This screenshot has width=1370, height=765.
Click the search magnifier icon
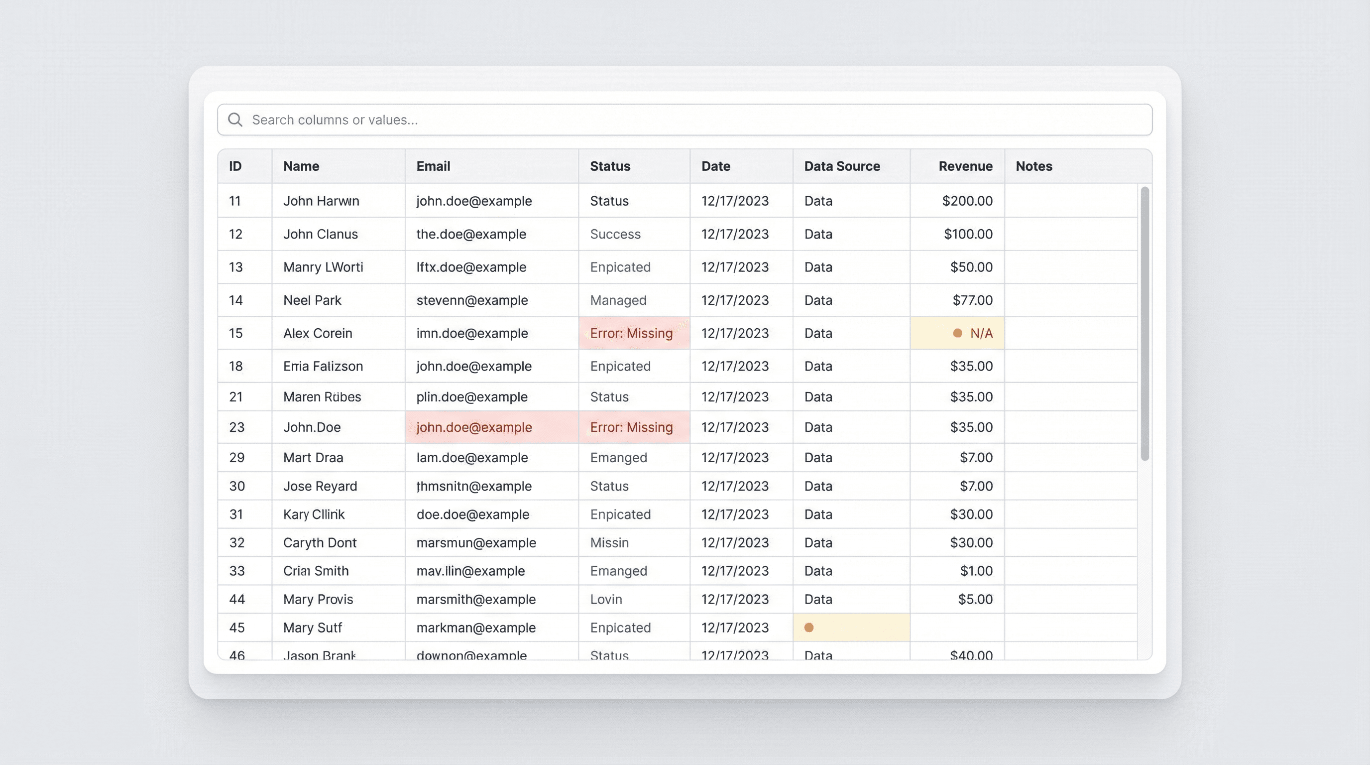235,120
